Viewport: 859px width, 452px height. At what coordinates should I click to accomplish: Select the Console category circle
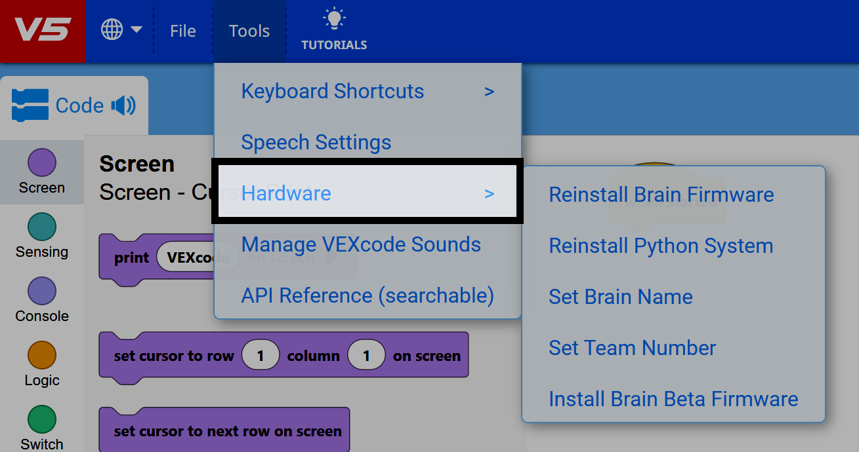click(x=42, y=291)
